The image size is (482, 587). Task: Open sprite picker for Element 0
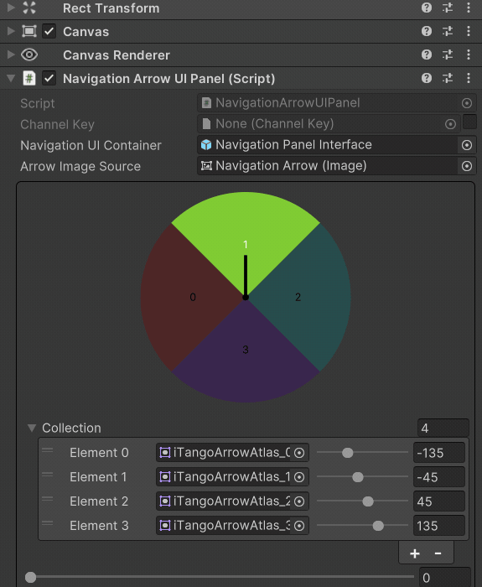(x=299, y=453)
